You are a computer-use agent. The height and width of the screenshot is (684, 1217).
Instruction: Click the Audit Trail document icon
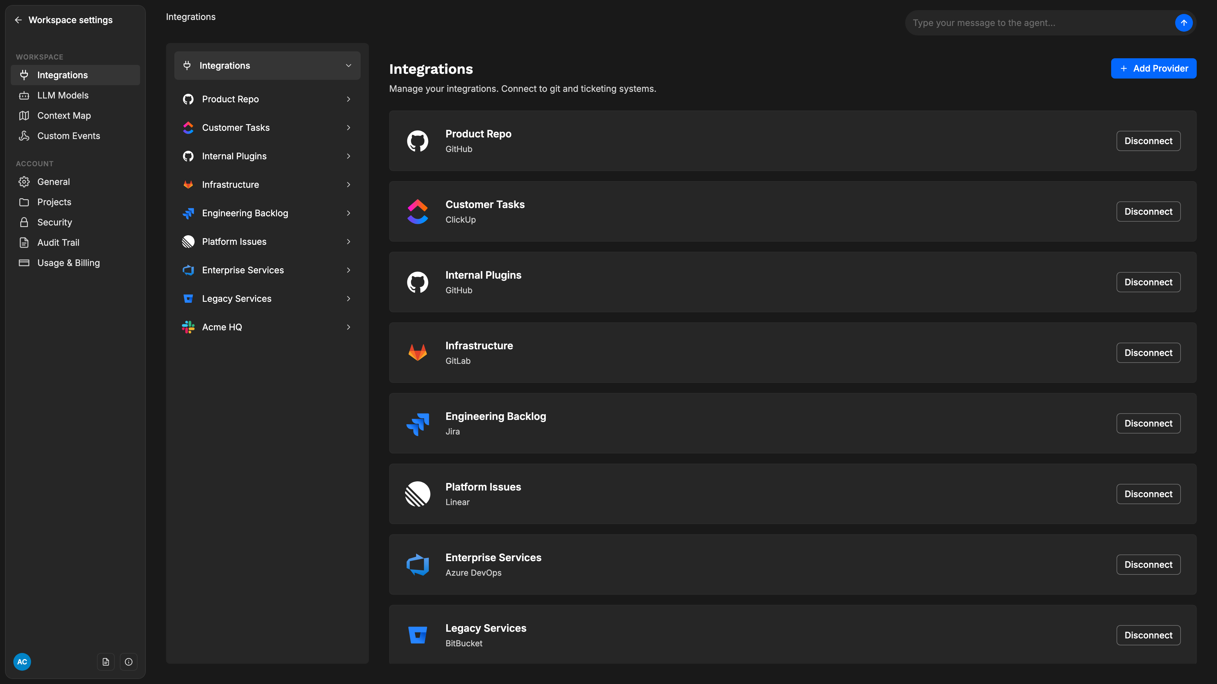pos(24,243)
